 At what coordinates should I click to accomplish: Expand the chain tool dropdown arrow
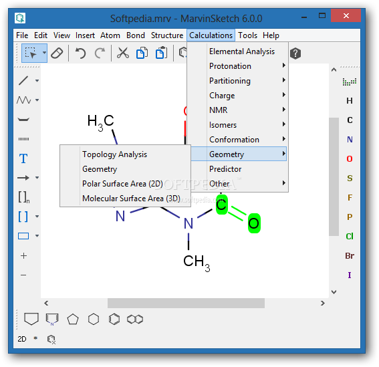[37, 100]
